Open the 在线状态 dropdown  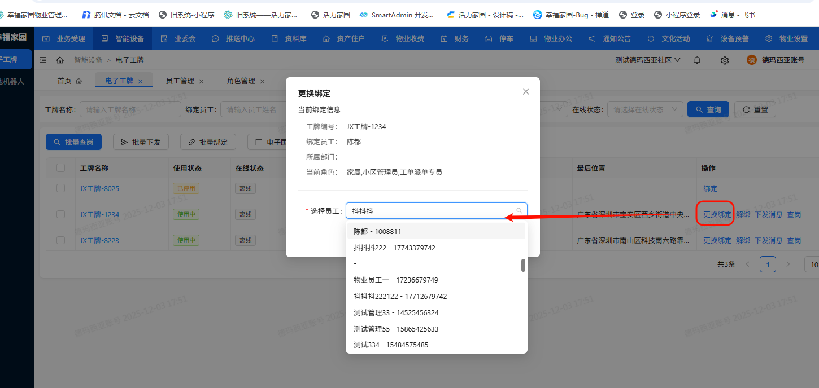pos(644,109)
